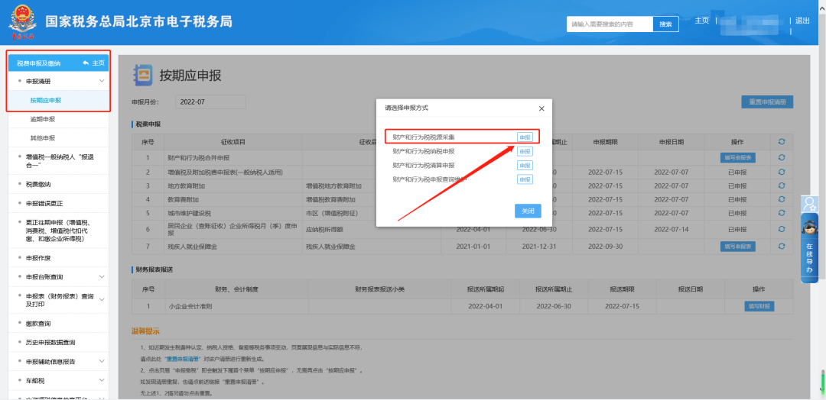This screenshot has width=826, height=400.
Task: Click the 关闭 button in dialog
Action: point(528,211)
